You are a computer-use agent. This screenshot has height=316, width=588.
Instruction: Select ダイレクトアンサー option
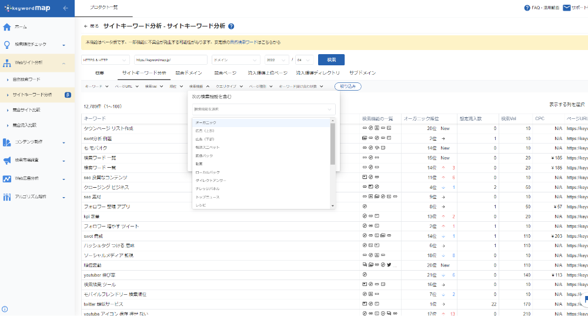(x=262, y=181)
